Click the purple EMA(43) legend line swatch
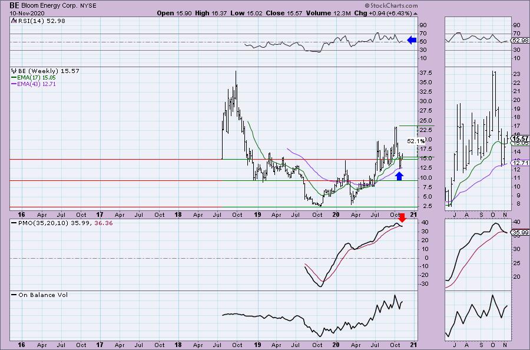530x350 pixels. pos(14,84)
